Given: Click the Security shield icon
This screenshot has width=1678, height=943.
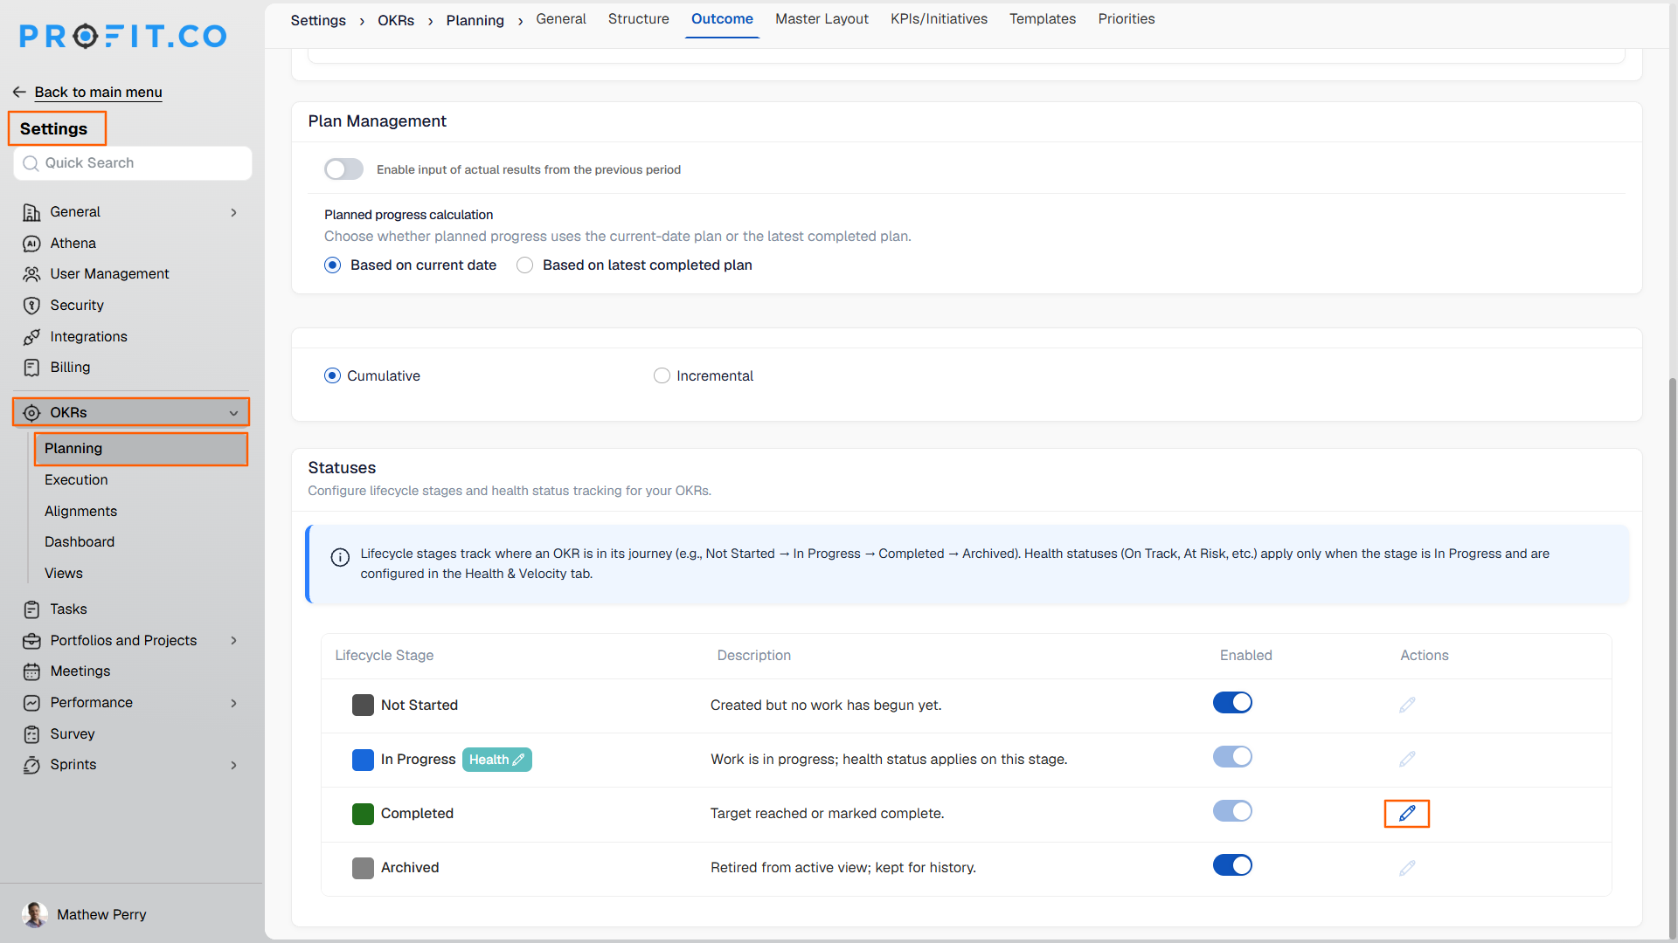Looking at the screenshot, I should (31, 306).
